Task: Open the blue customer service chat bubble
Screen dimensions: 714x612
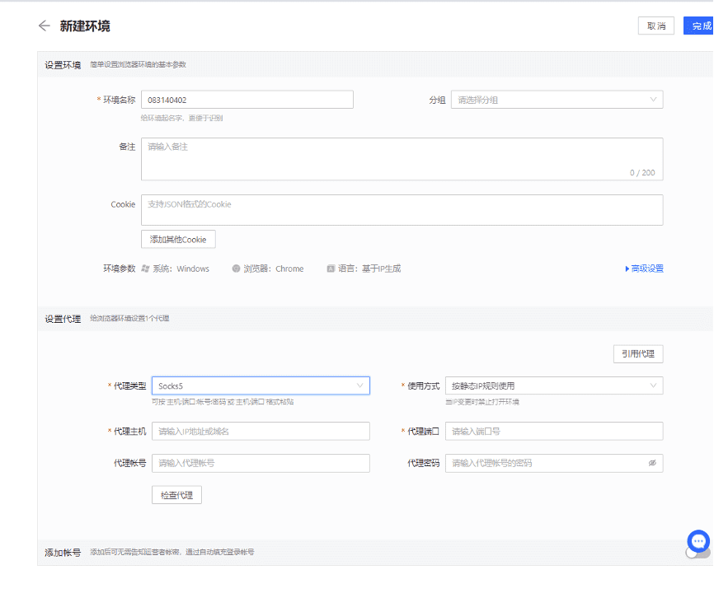Action: click(698, 541)
